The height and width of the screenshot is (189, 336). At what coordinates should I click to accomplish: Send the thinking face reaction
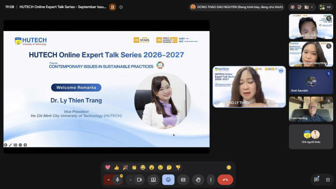click(169, 167)
